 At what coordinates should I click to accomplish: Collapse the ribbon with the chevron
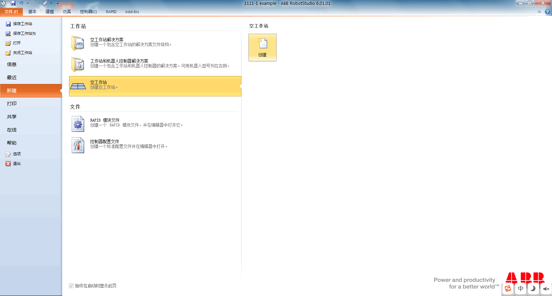[x=539, y=12]
